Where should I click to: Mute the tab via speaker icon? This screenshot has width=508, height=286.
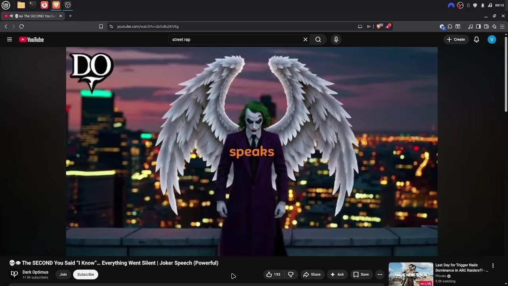click(x=11, y=16)
